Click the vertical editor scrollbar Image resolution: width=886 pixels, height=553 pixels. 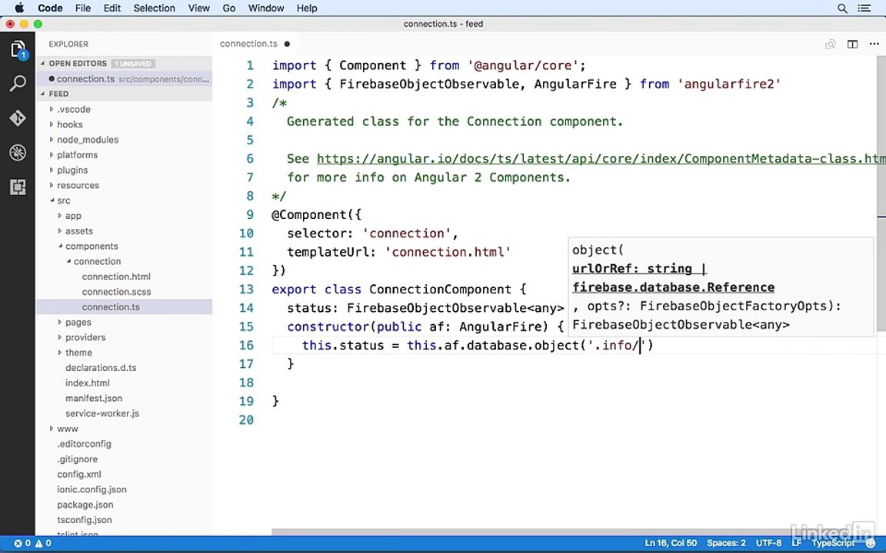point(881,194)
